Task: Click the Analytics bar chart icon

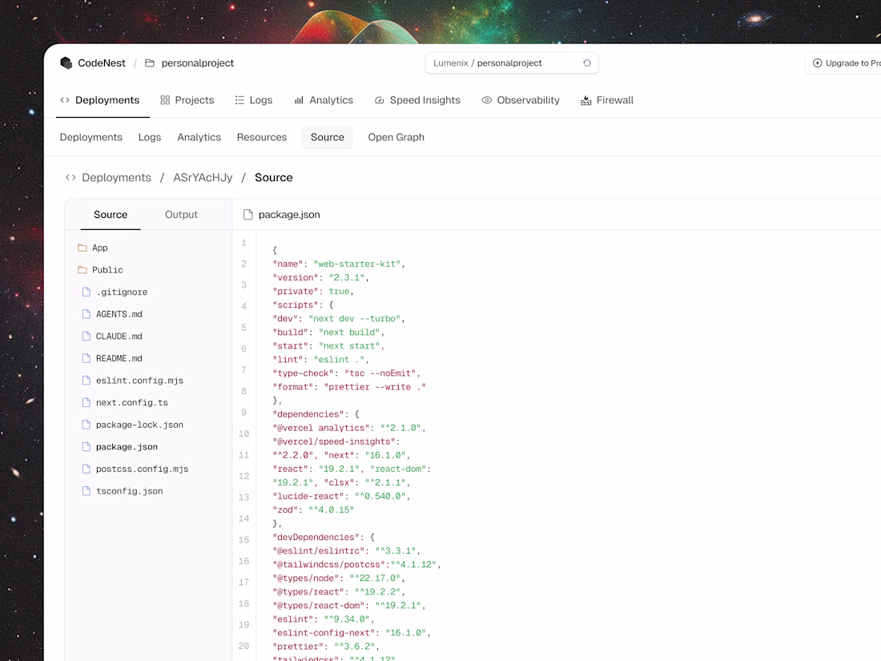Action: [299, 100]
